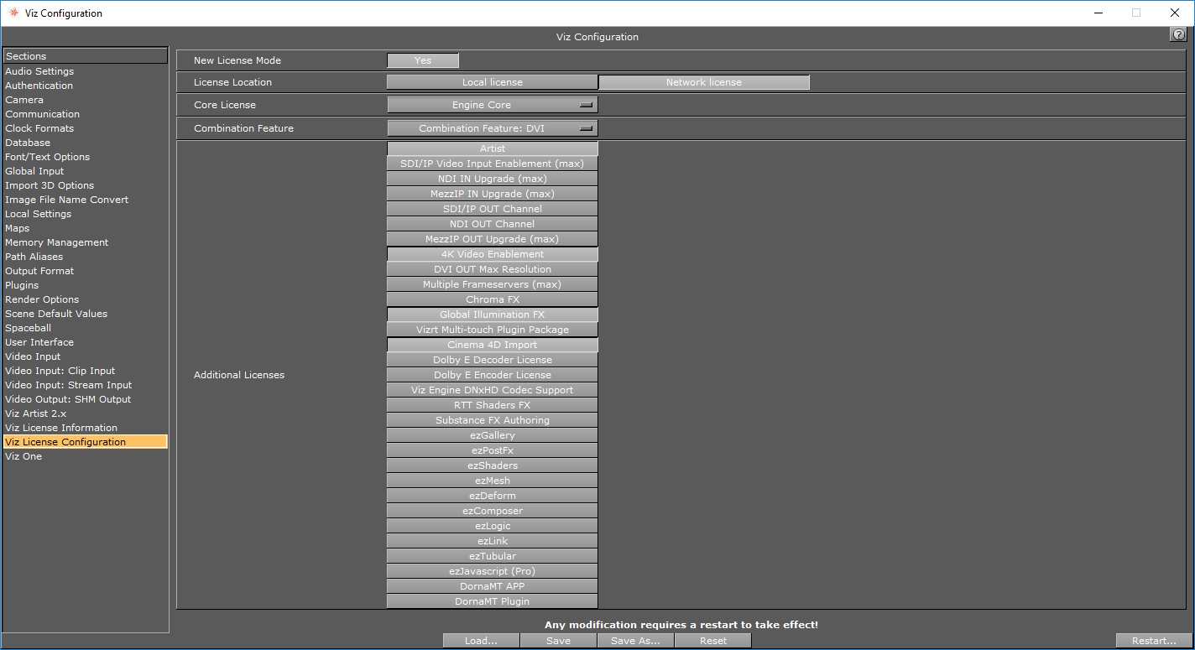
Task: Click the Restart... button
Action: tap(1154, 641)
